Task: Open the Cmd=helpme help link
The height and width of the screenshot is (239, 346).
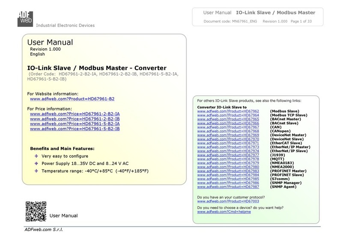Action: coord(224,212)
